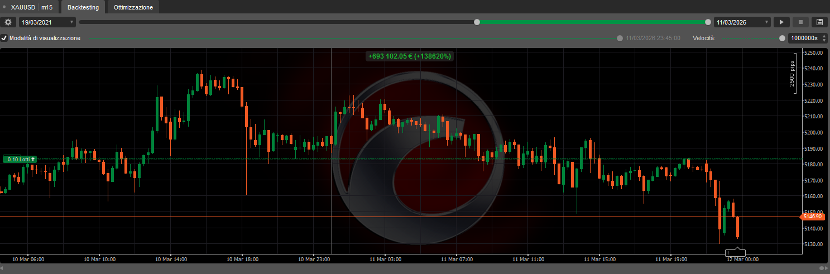This screenshot has width=830, height=274.
Task: Click the 5200.00 price axis label
Action: tap(814, 133)
